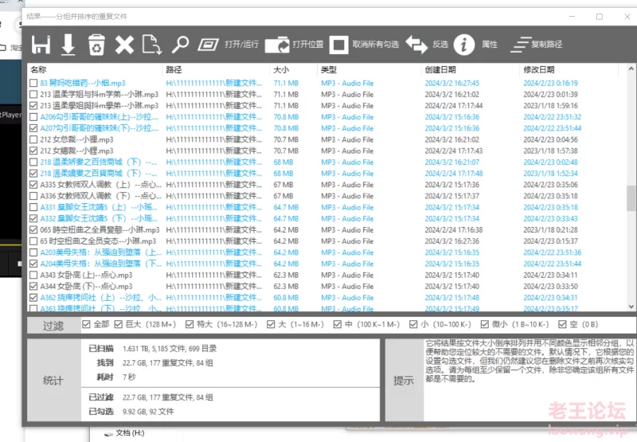Check the A336 女教师双人调教 (下) checkbox

point(33,196)
